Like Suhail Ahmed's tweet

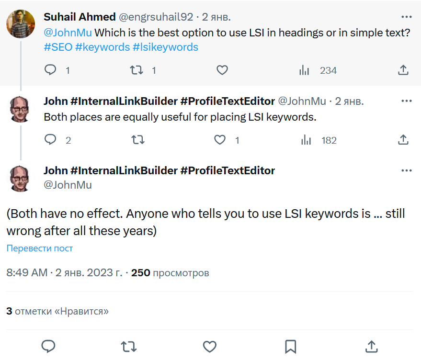[222, 70]
